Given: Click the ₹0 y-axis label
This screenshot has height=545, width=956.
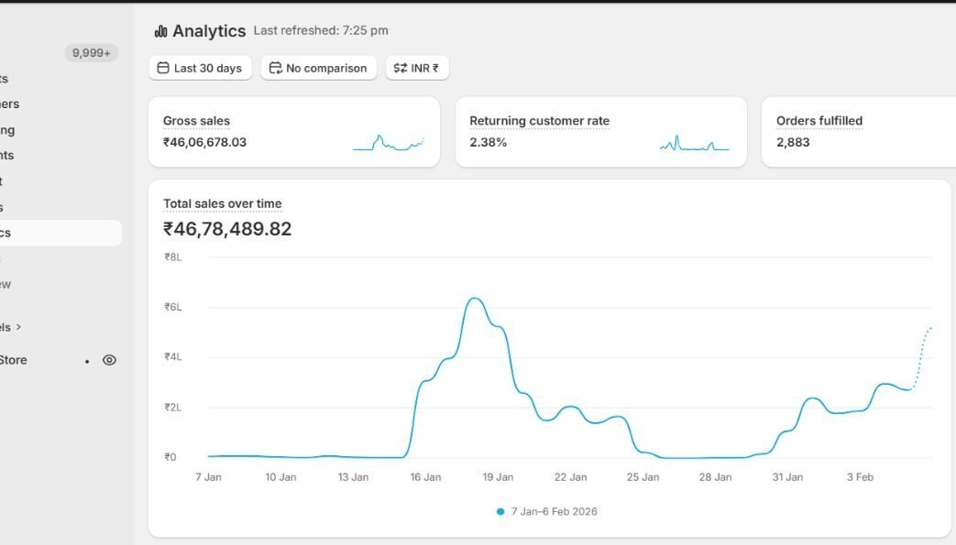Looking at the screenshot, I should pos(170,456).
